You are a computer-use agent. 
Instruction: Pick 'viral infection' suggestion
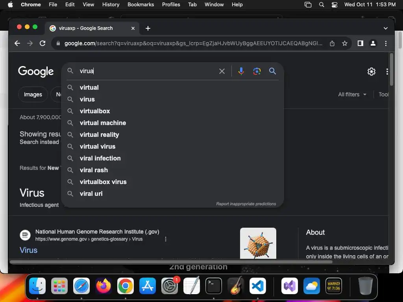(172, 158)
